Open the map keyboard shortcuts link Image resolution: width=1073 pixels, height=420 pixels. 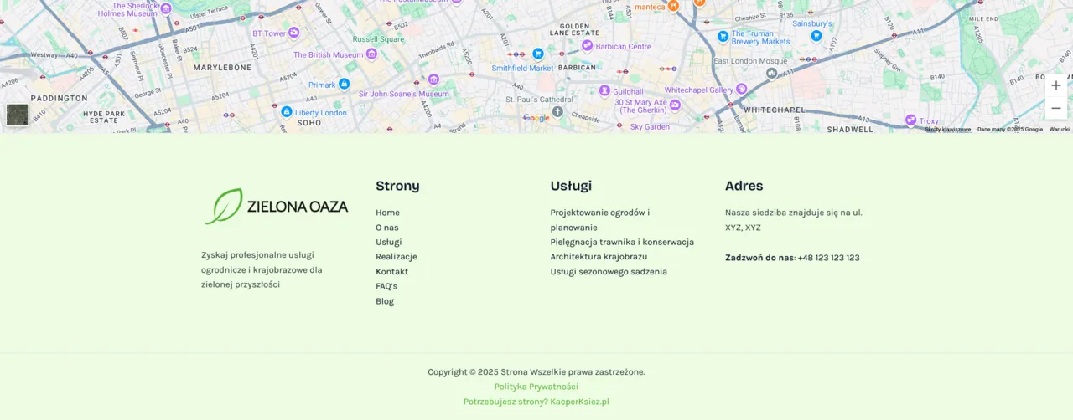click(948, 129)
